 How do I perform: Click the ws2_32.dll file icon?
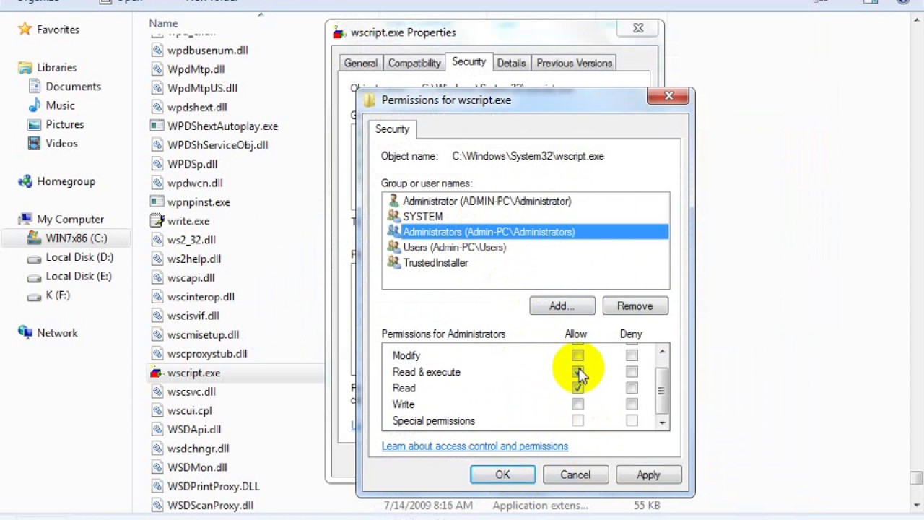(156, 240)
